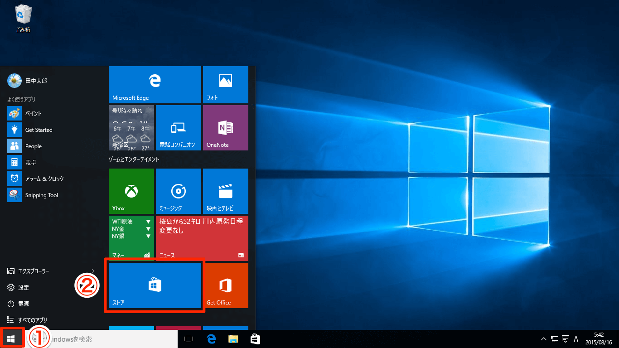The height and width of the screenshot is (348, 619).
Task: Open Get Started app
Action: coord(54,130)
